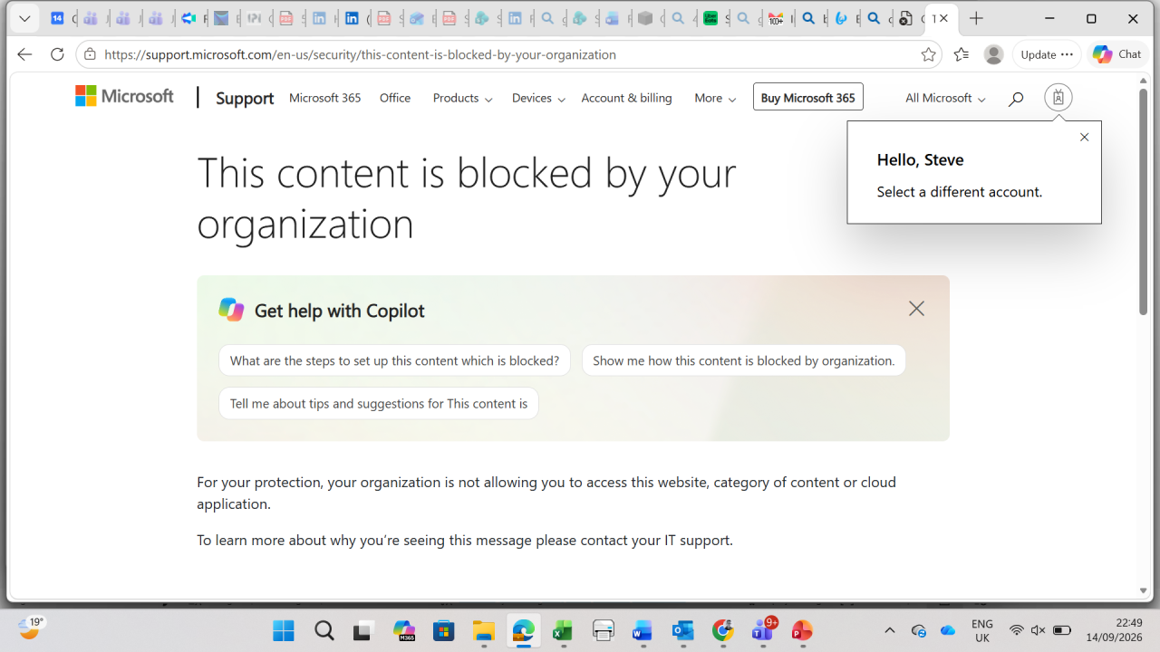Open Windows Start menu

coord(284,630)
